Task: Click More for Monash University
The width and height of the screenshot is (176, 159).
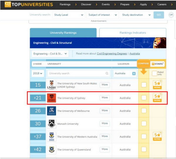Action: 105,123
